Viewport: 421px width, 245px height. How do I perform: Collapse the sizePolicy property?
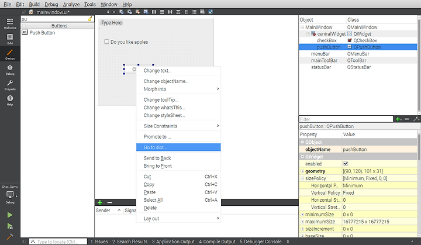tap(302, 178)
